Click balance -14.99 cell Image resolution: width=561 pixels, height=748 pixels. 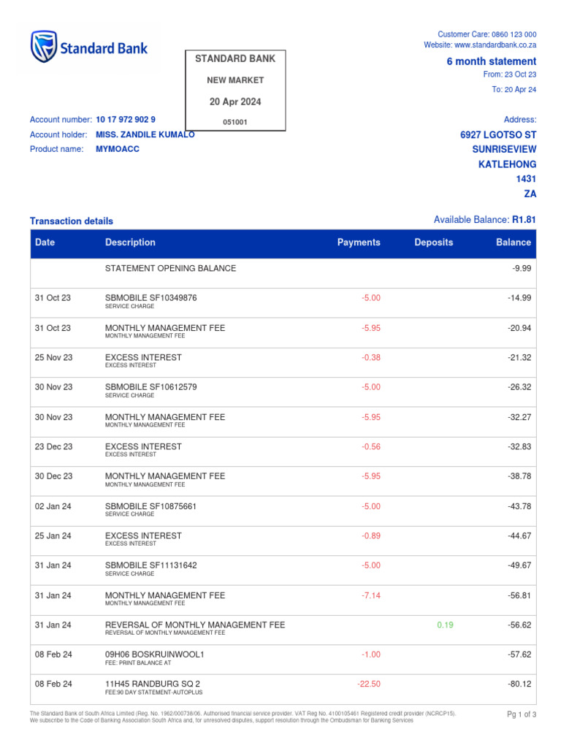519,298
